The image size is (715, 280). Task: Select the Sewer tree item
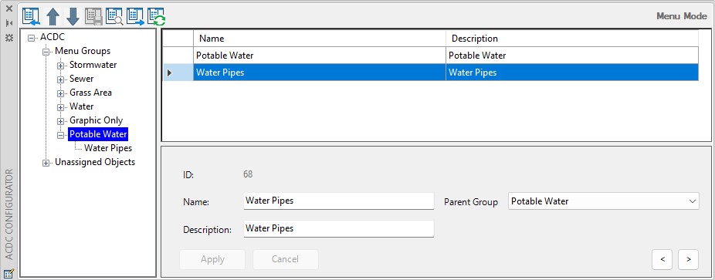tap(82, 79)
